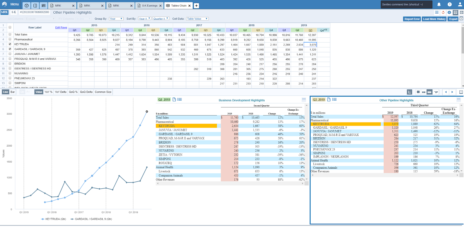This screenshot has height=227, width=464.
Task: Open the dashboard gauge icon in tab bar
Action: pyautogui.click(x=26, y=6)
